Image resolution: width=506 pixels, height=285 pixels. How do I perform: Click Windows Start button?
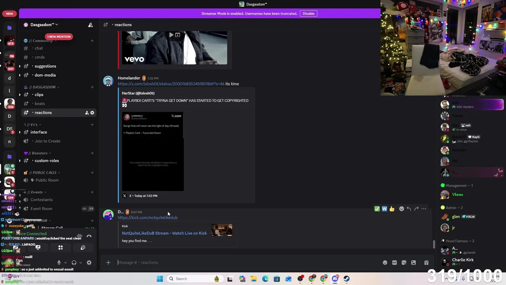[160, 279]
